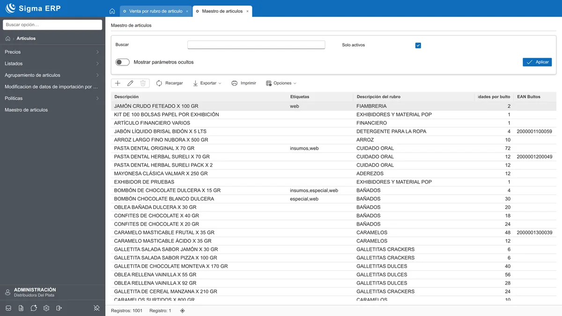The image size is (562, 316).
Task: Select row ARROZ LARGO FINO NUBORA X 500 GR
Action: point(333,140)
